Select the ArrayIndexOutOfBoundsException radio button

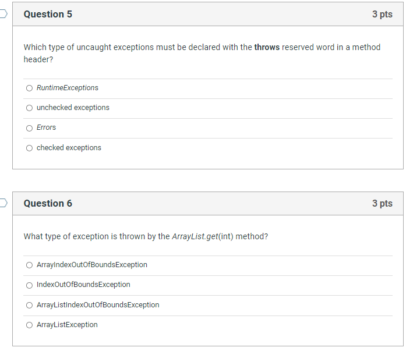click(29, 265)
